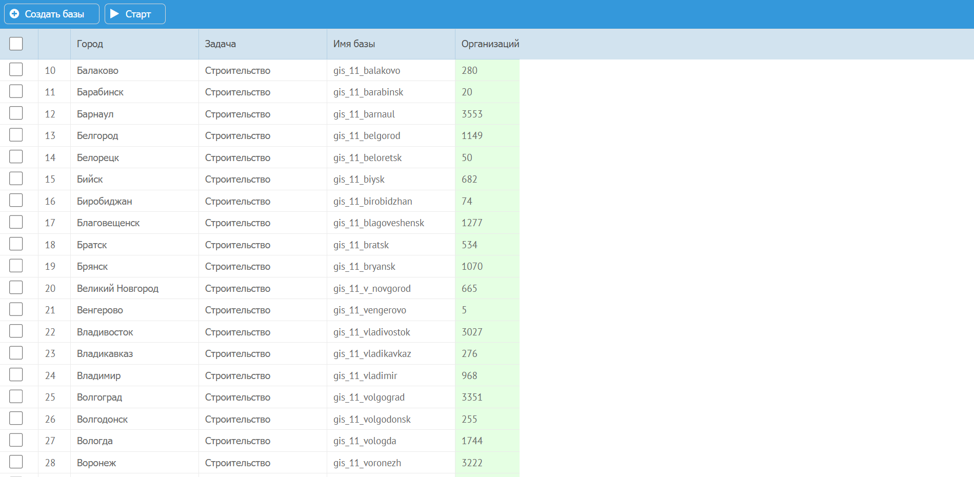
Task: Click organization count 5 for Венгерово
Action: coord(464,310)
